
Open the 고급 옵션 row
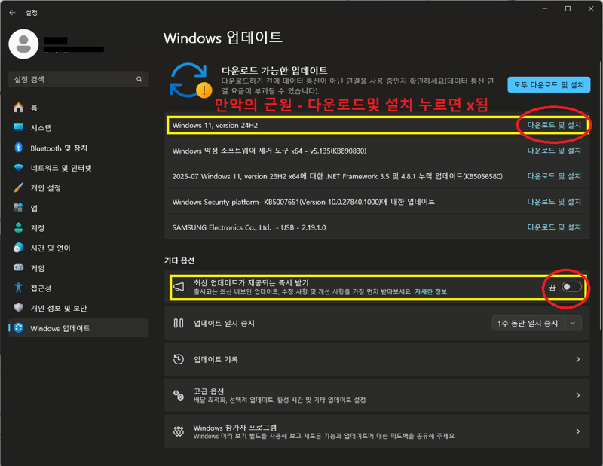(377, 395)
